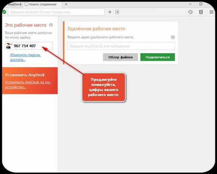This screenshot has width=217, height=174.
Task: Click the file transfer icon next to the arrow
Action: pyautogui.click(x=117, y=12)
